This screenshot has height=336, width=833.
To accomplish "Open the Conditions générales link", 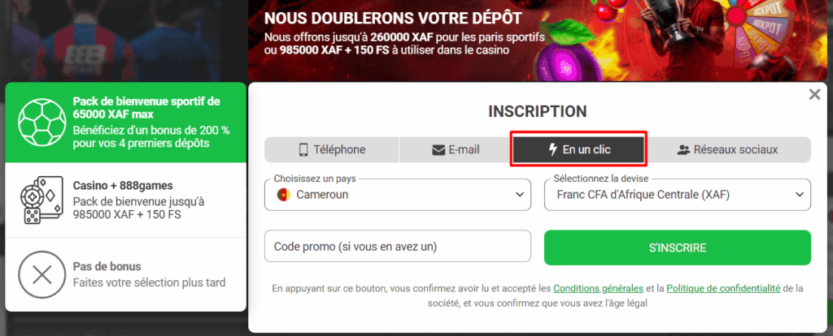I will [x=598, y=288].
